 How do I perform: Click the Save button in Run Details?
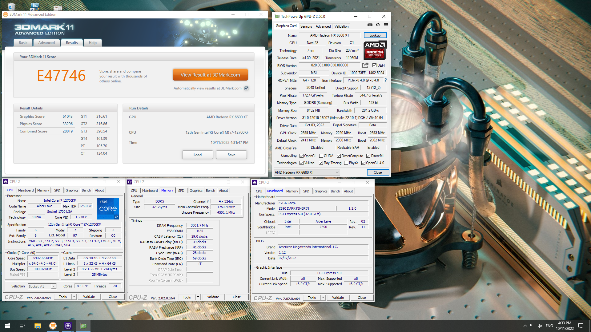(231, 155)
